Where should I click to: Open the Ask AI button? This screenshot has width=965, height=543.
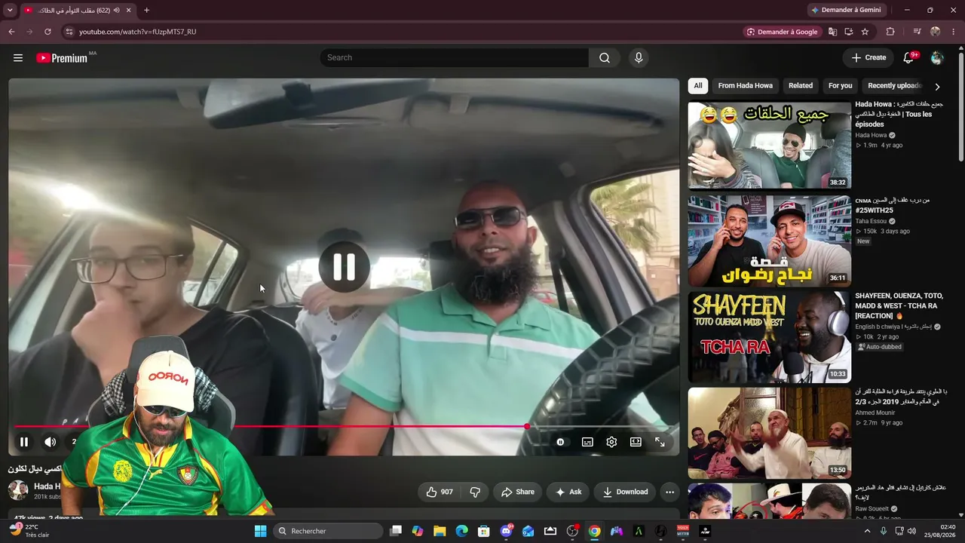click(x=568, y=492)
